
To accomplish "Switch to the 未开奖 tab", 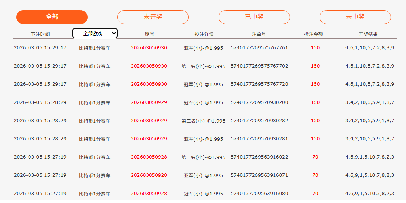I will 153,17.
